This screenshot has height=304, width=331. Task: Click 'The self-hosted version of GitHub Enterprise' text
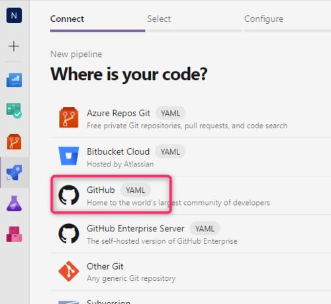point(162,241)
